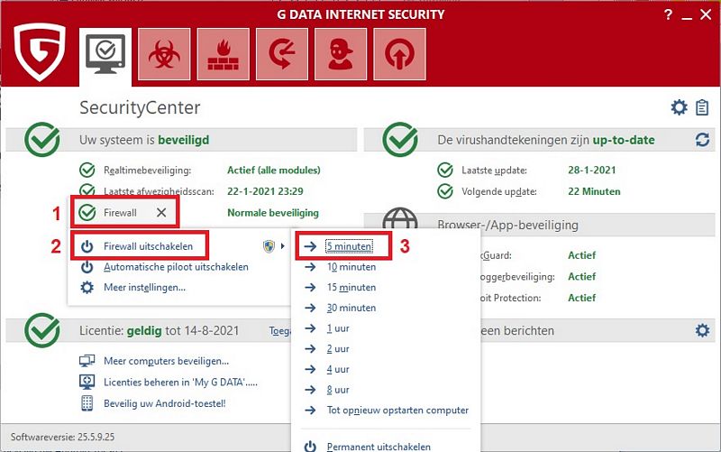
Task: Open the Parental controls child tab
Action: pos(341,54)
